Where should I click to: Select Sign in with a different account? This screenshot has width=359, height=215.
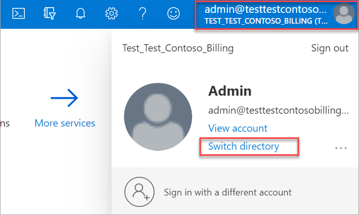(x=227, y=192)
